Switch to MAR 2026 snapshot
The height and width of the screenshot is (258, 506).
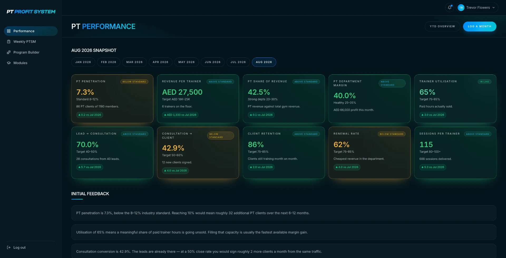(x=134, y=62)
